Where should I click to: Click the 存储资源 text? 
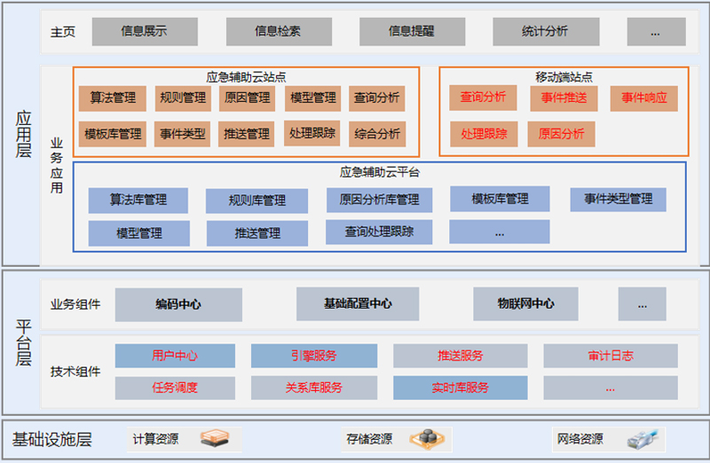369,439
